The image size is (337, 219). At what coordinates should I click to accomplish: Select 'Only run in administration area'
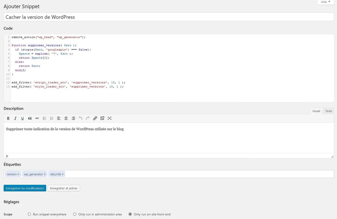75,214
